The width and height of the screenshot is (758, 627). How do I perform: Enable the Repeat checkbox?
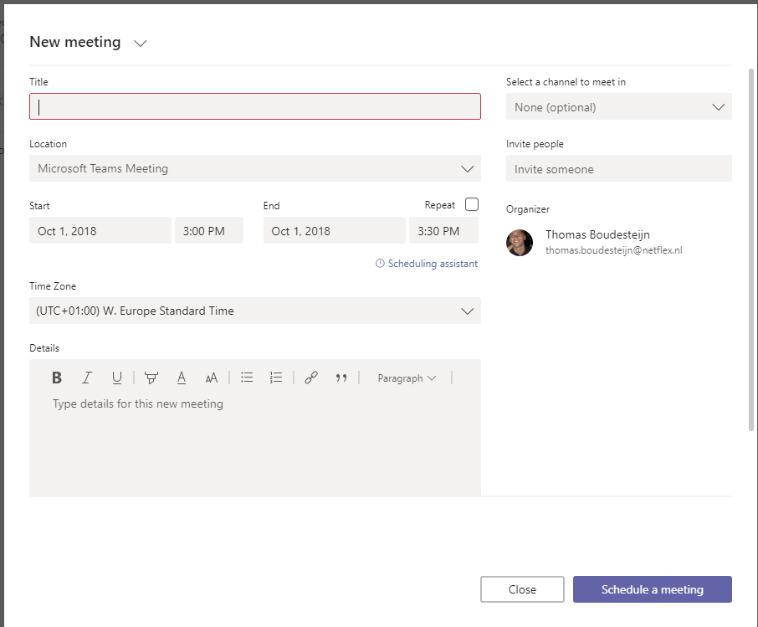(x=472, y=204)
